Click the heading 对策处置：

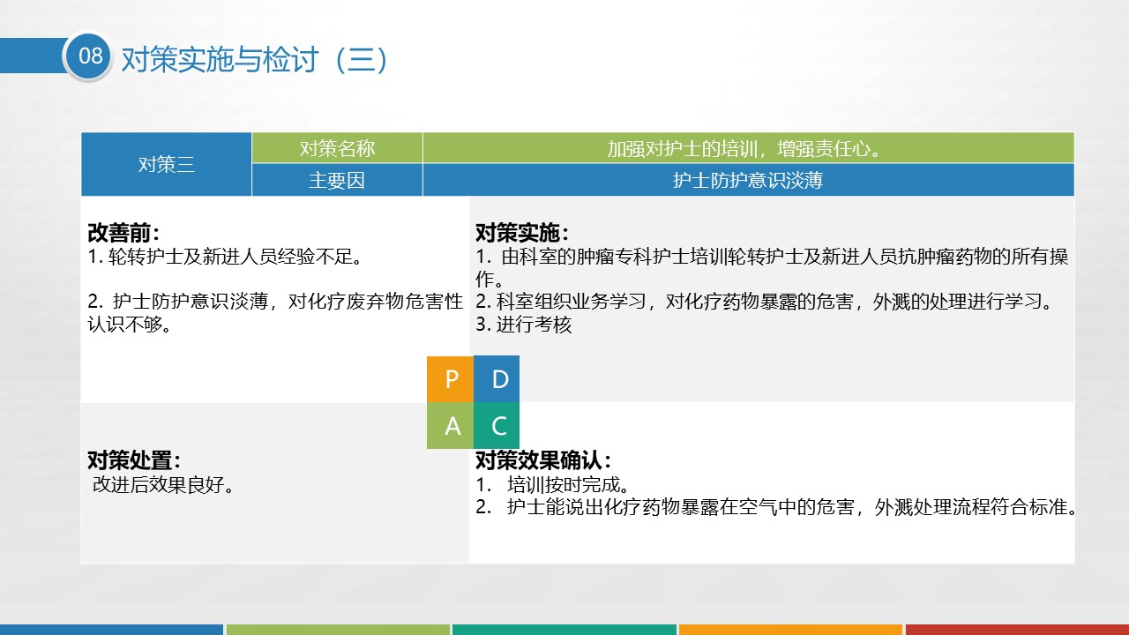click(x=134, y=460)
